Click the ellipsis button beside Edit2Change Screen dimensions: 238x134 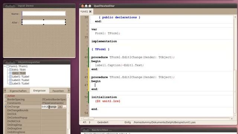[64, 107]
